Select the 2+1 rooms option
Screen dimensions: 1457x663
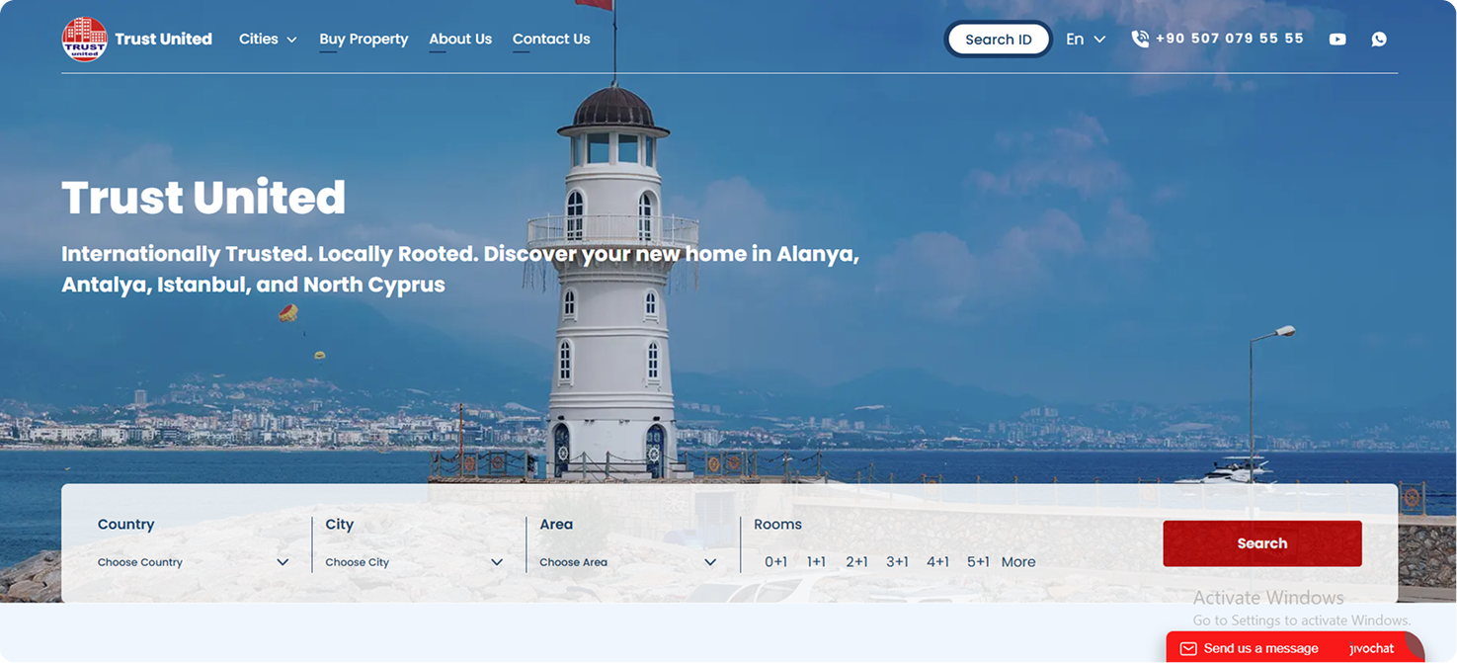click(x=856, y=562)
